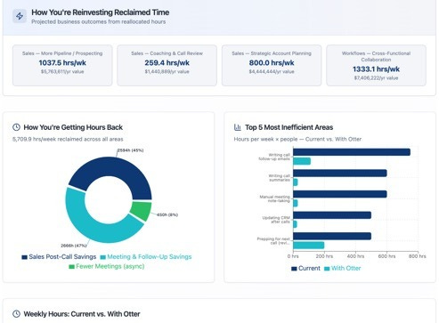Click the 'Workflows — Cross-Functional Collaboration' card title
Image resolution: width=439 pixels, height=323 pixels.
[376, 56]
